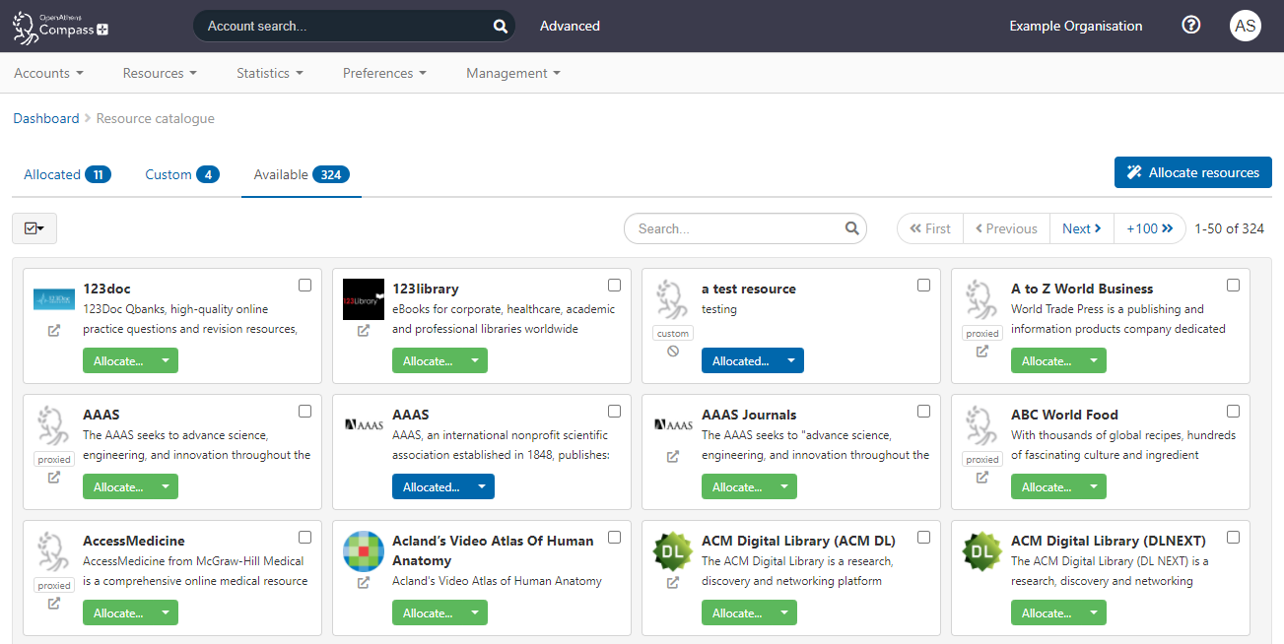The height and width of the screenshot is (644, 1284).
Task: Open 123doc's external link icon
Action: (x=53, y=330)
